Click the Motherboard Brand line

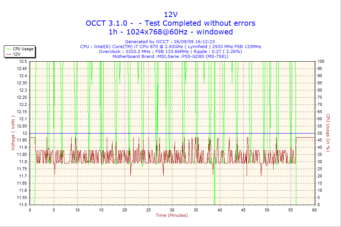[x=170, y=56]
